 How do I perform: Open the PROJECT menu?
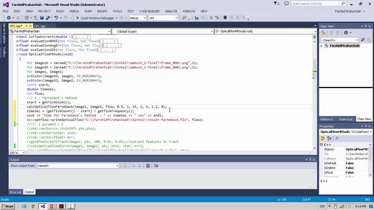point(44,11)
